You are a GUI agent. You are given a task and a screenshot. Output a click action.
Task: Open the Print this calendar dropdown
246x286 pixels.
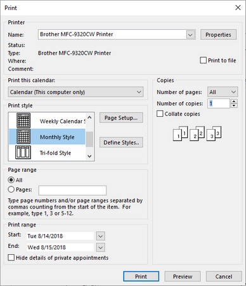pyautogui.click(x=139, y=92)
